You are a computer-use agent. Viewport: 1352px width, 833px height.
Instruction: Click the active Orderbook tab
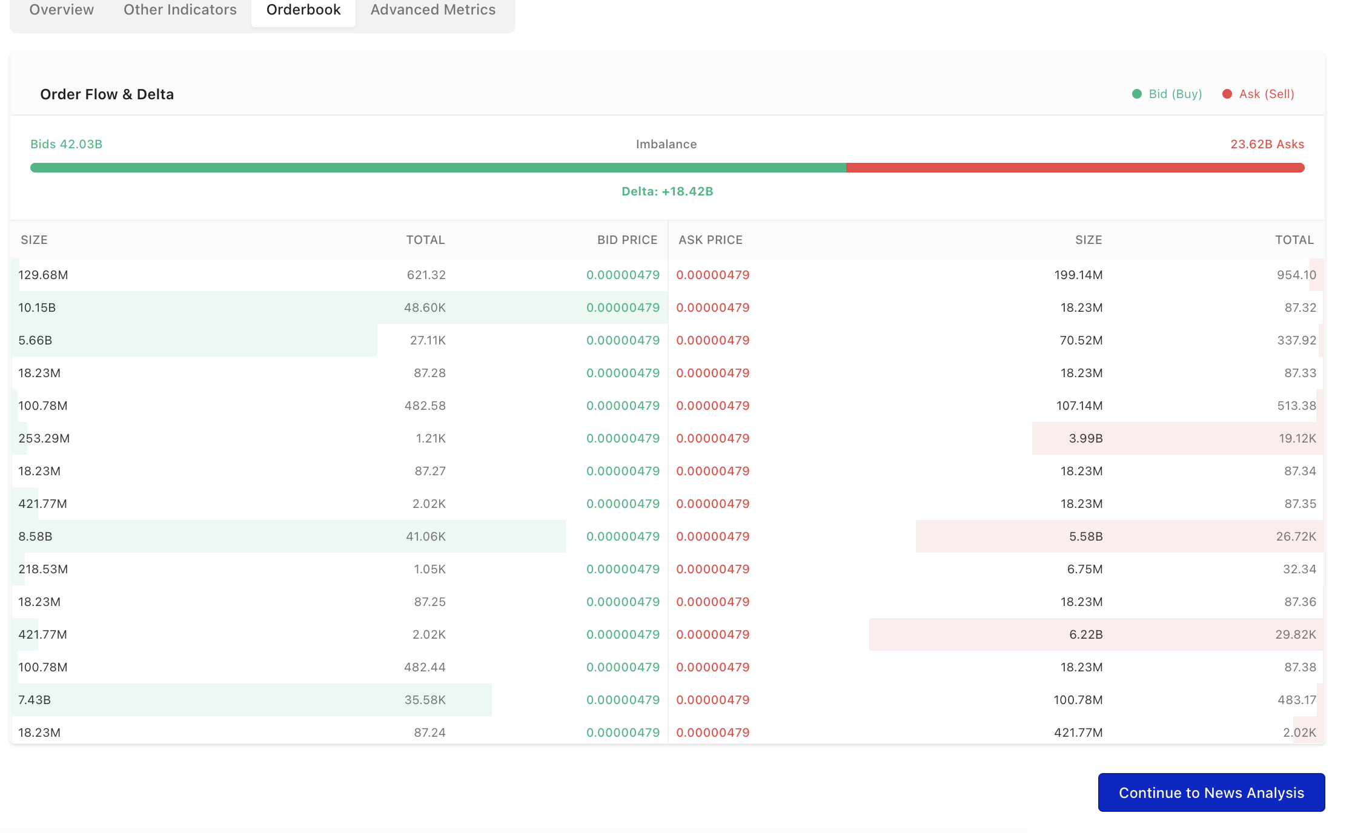(x=303, y=10)
